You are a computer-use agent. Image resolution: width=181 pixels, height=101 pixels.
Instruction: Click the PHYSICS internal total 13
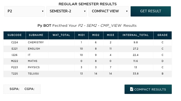[136, 67]
